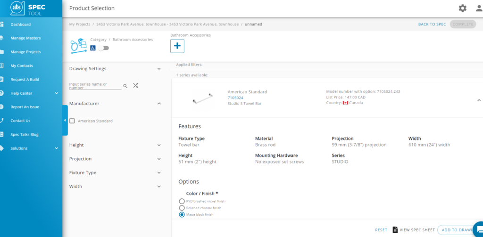Select Polished chrome finish
Viewport: 483px width, 237px height.
182,208
